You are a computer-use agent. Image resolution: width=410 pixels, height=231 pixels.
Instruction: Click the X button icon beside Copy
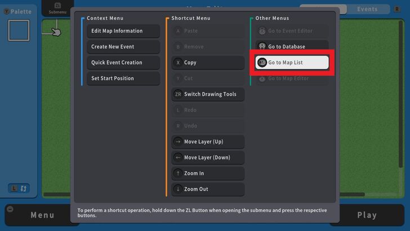179,63
